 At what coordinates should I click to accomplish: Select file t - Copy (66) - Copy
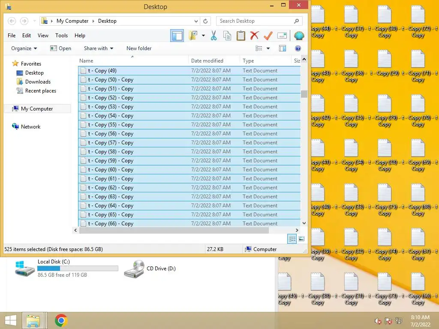189,223
